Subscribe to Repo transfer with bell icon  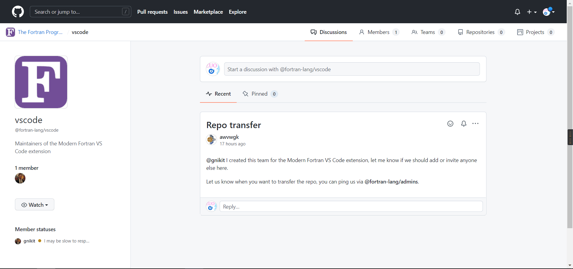[464, 124]
